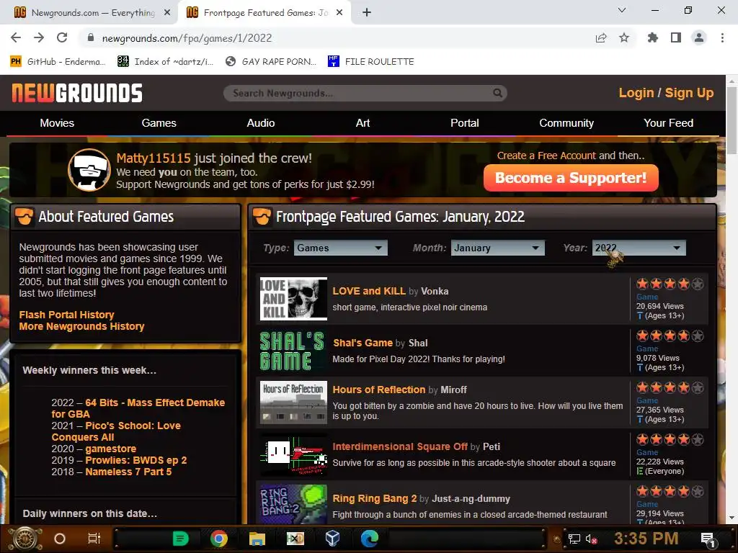Open the Month dropdown set to January
738x553 pixels.
(498, 248)
